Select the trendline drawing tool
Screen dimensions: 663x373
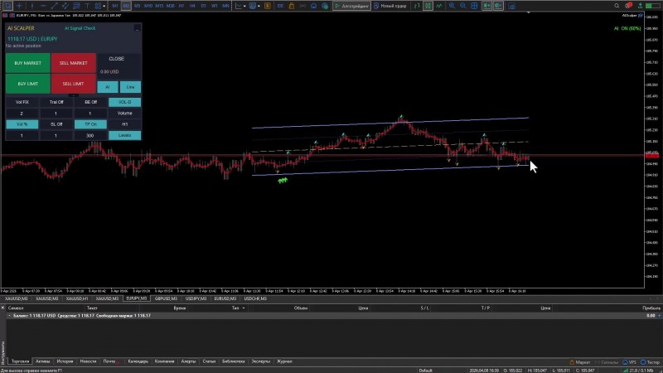click(x=54, y=6)
